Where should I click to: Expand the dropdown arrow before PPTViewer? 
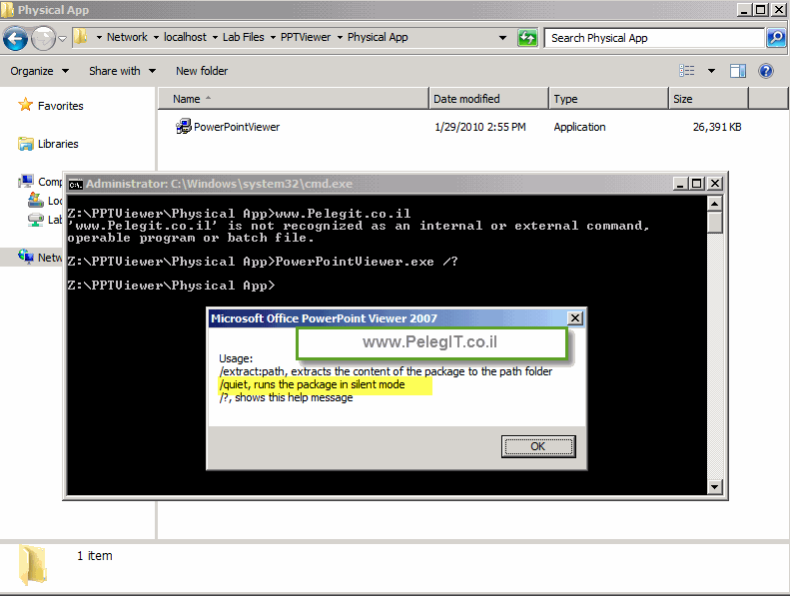[273, 38]
